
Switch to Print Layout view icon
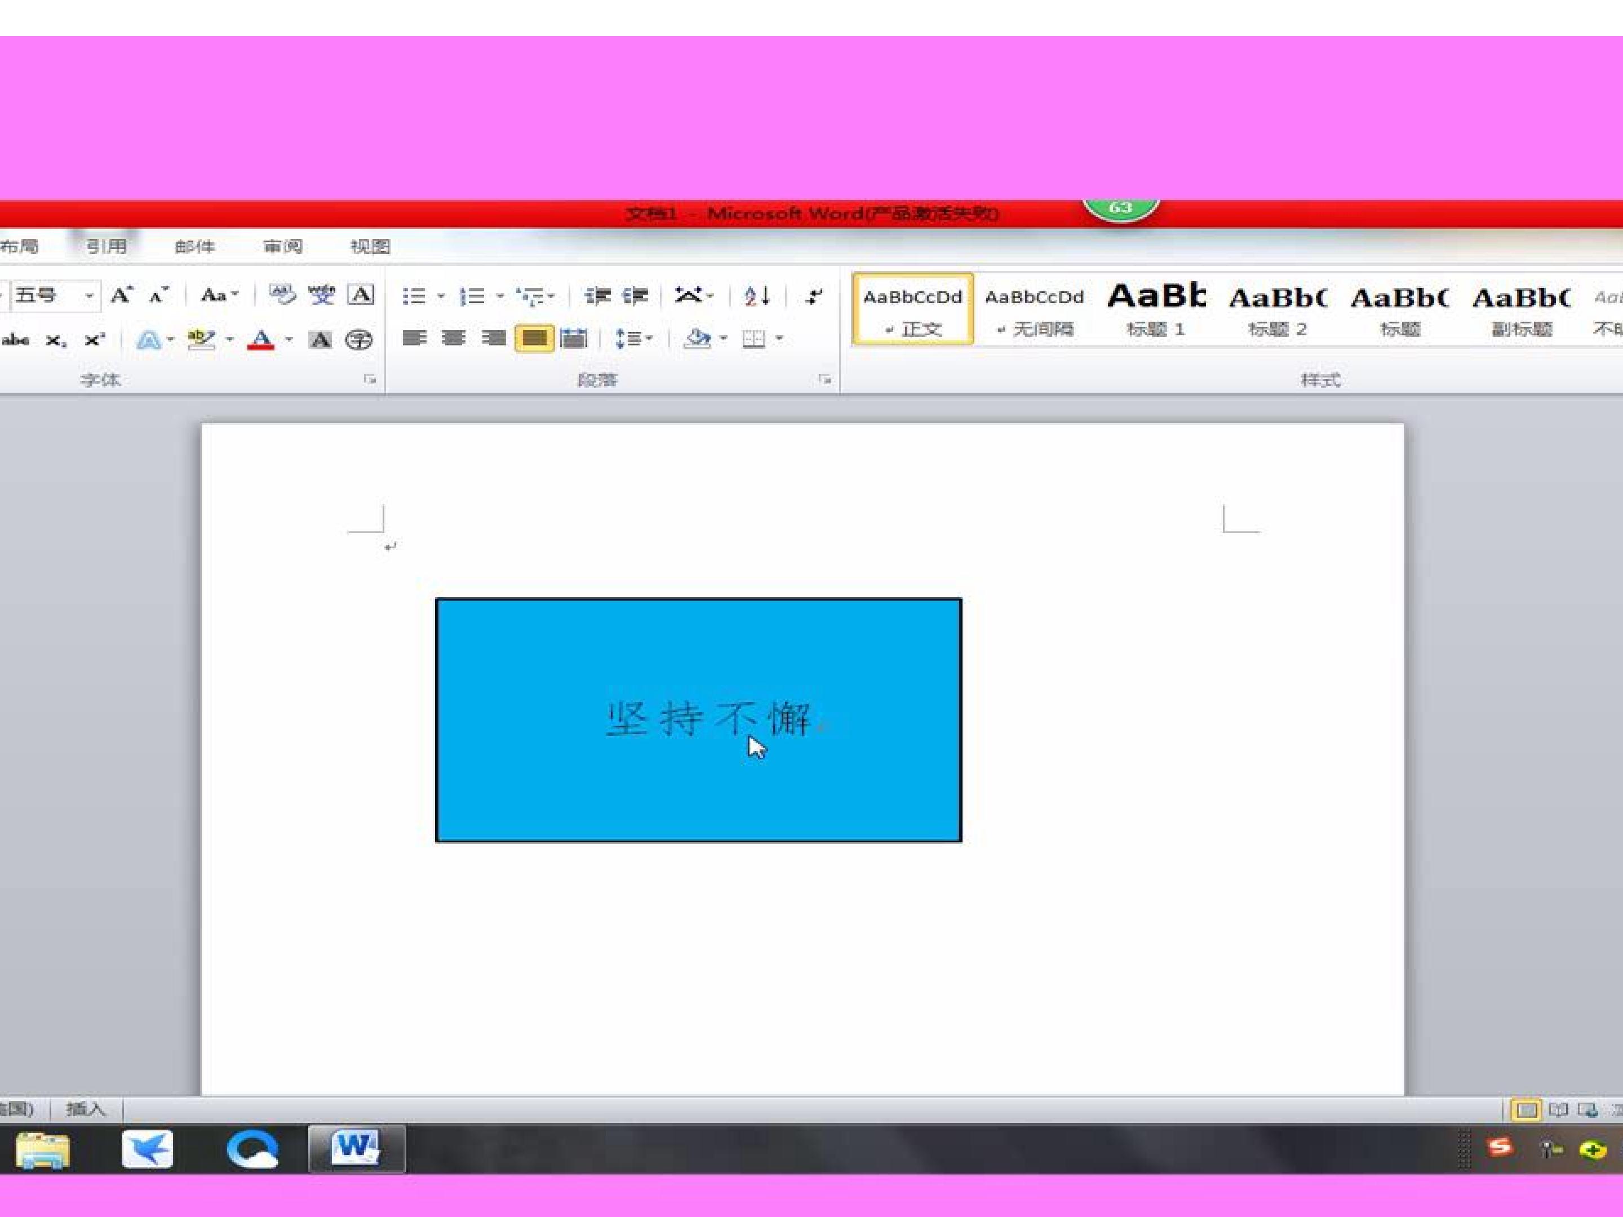[x=1526, y=1110]
